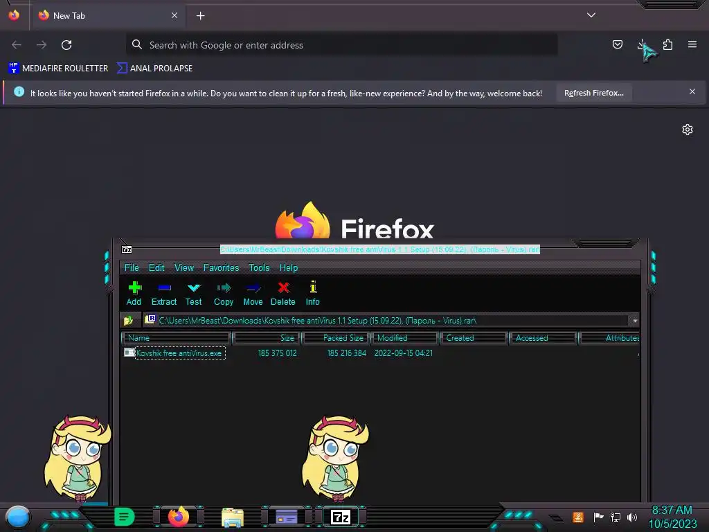This screenshot has height=532, width=709.
Task: Open the 7z taskbar button
Action: coord(341,517)
